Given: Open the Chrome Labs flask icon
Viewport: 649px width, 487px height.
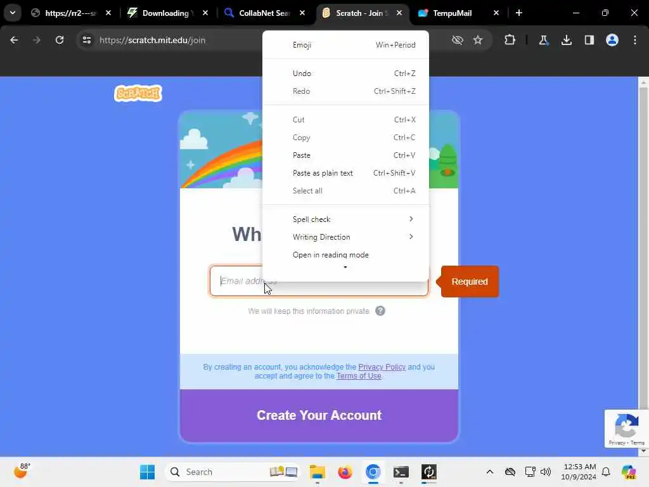Looking at the screenshot, I should (x=543, y=40).
